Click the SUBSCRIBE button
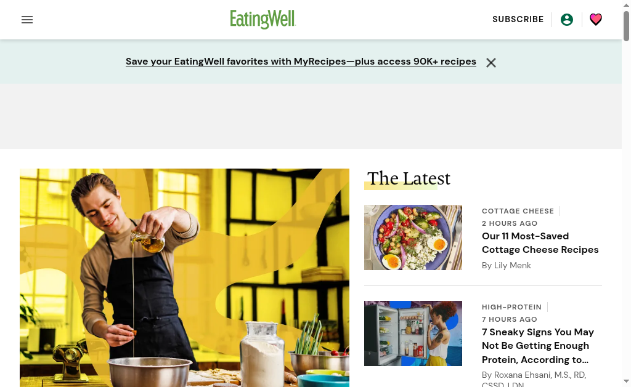The height and width of the screenshot is (387, 631). pos(518,19)
